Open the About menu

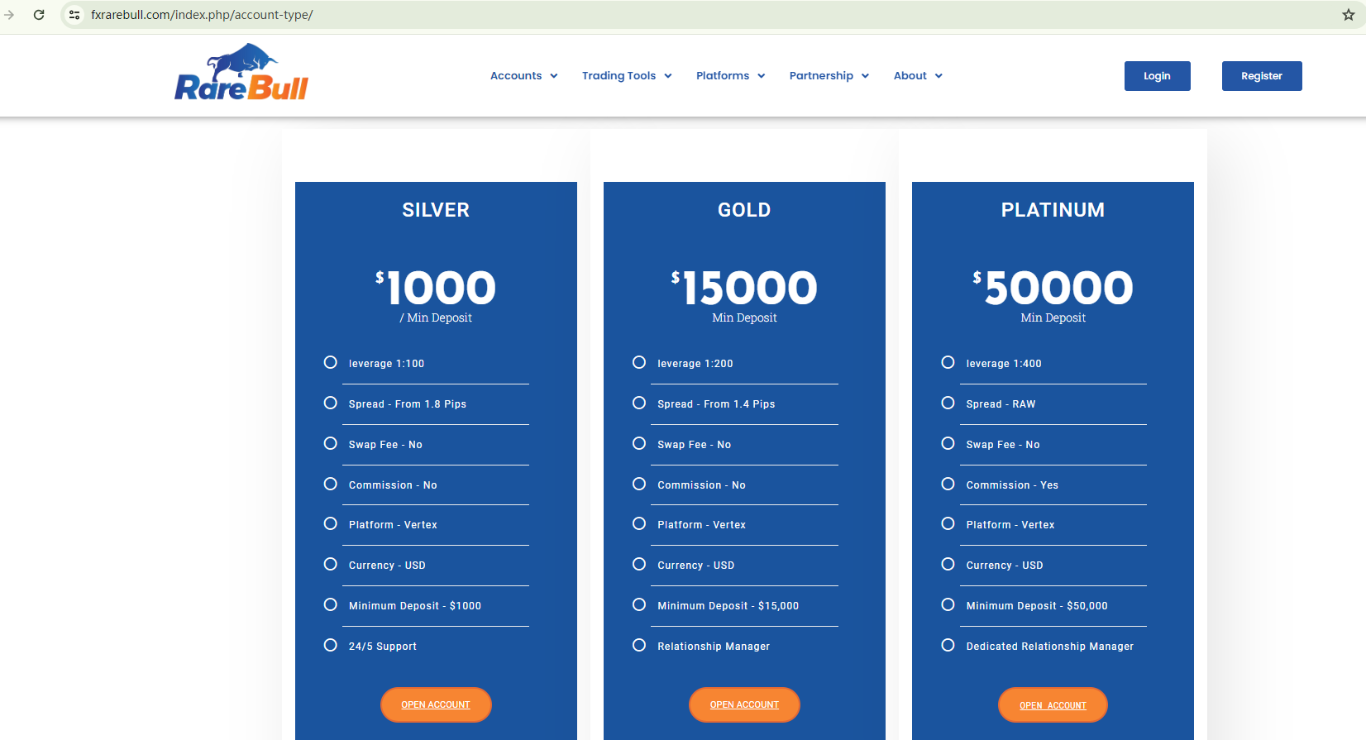tap(918, 76)
